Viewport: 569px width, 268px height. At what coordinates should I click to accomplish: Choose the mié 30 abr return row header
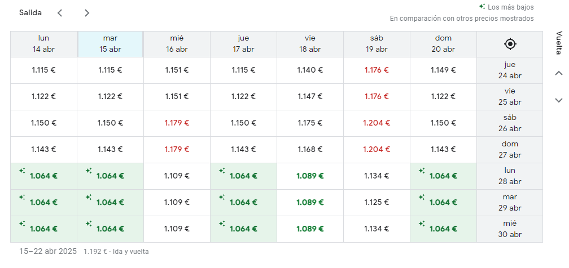coord(510,229)
